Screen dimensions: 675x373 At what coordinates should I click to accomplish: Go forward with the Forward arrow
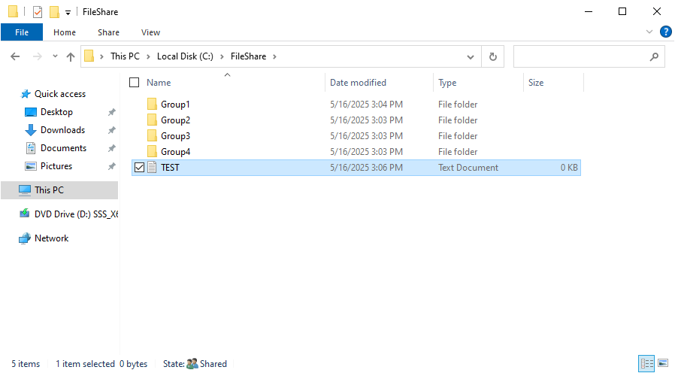(x=38, y=56)
